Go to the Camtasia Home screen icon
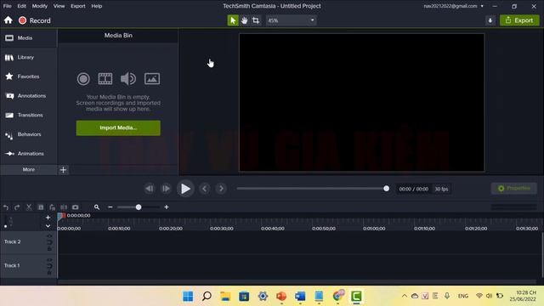 click(x=8, y=20)
